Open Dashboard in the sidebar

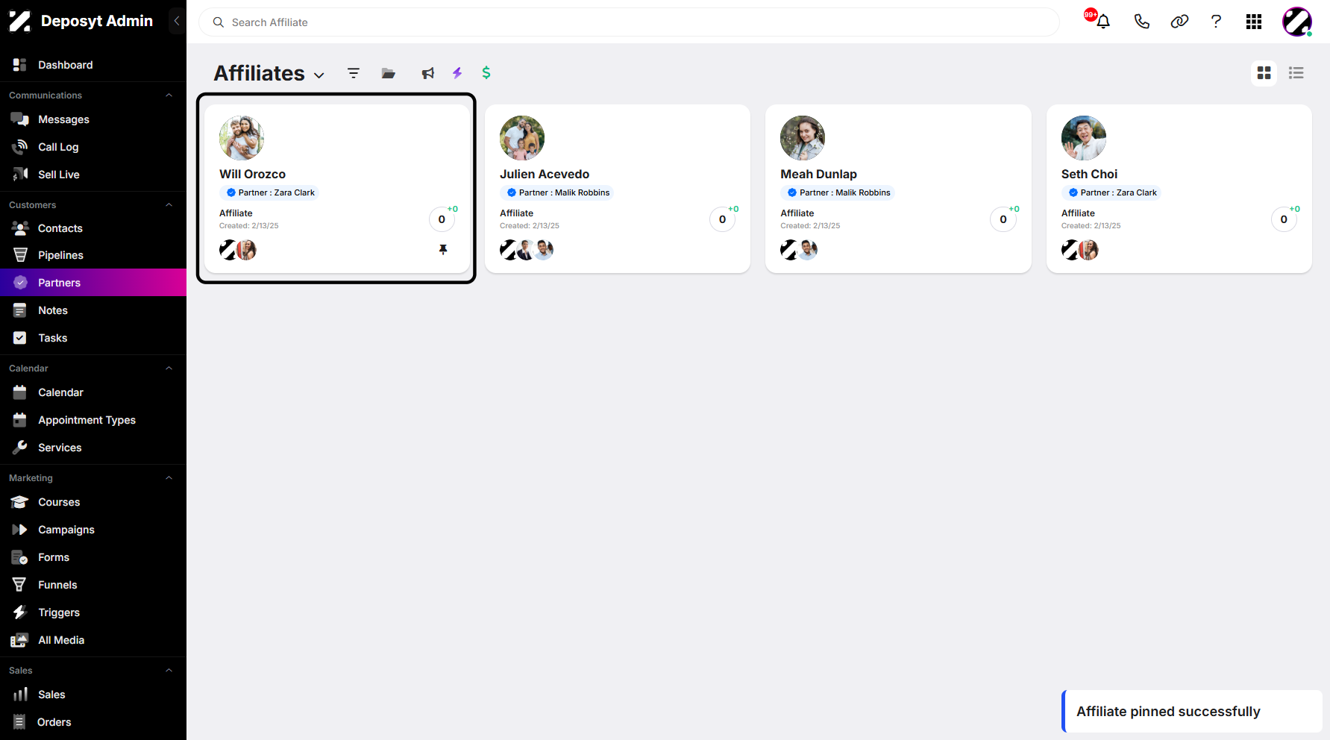pyautogui.click(x=93, y=65)
